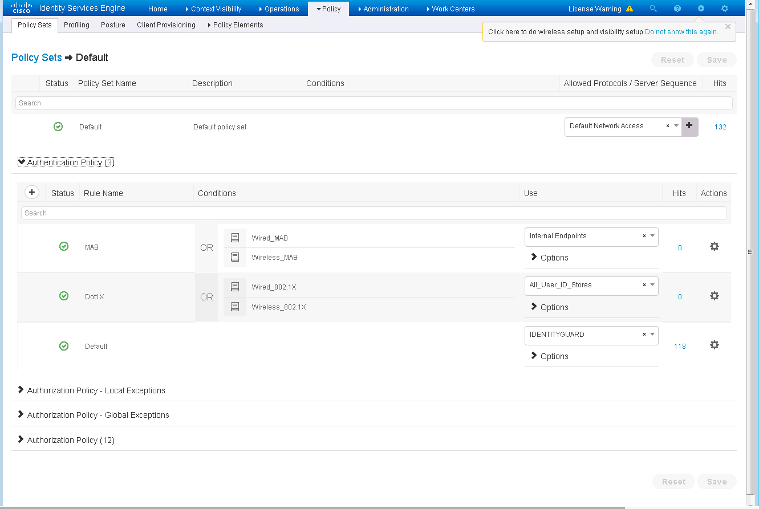Screen dimensions: 759x509
Task: Clear the IDENTITYGUARD selection
Action: tap(644, 335)
